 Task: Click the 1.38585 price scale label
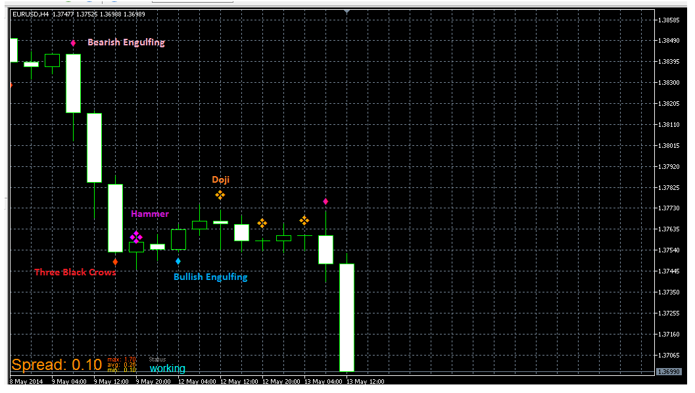[669, 20]
